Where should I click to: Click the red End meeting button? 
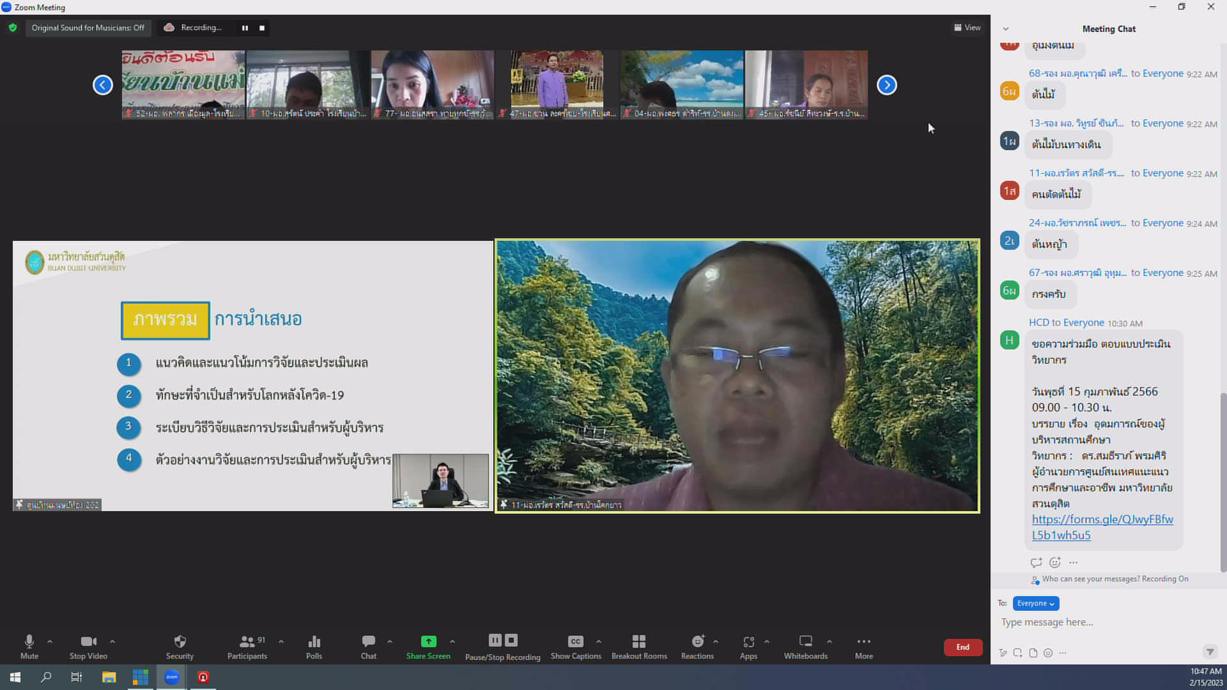963,647
